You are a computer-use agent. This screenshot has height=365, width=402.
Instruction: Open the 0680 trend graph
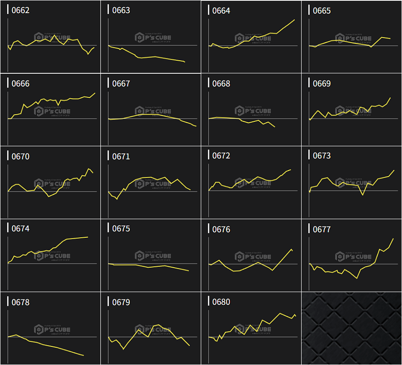click(x=251, y=328)
